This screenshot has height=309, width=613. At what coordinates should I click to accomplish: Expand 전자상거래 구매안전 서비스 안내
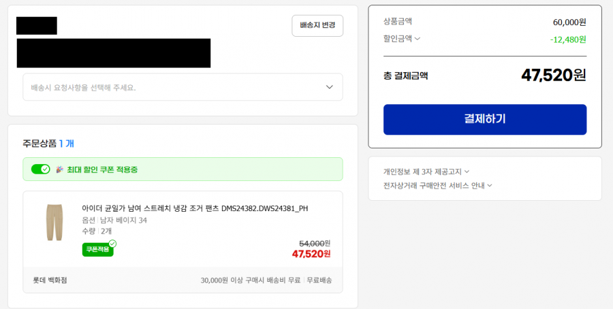coord(437,185)
